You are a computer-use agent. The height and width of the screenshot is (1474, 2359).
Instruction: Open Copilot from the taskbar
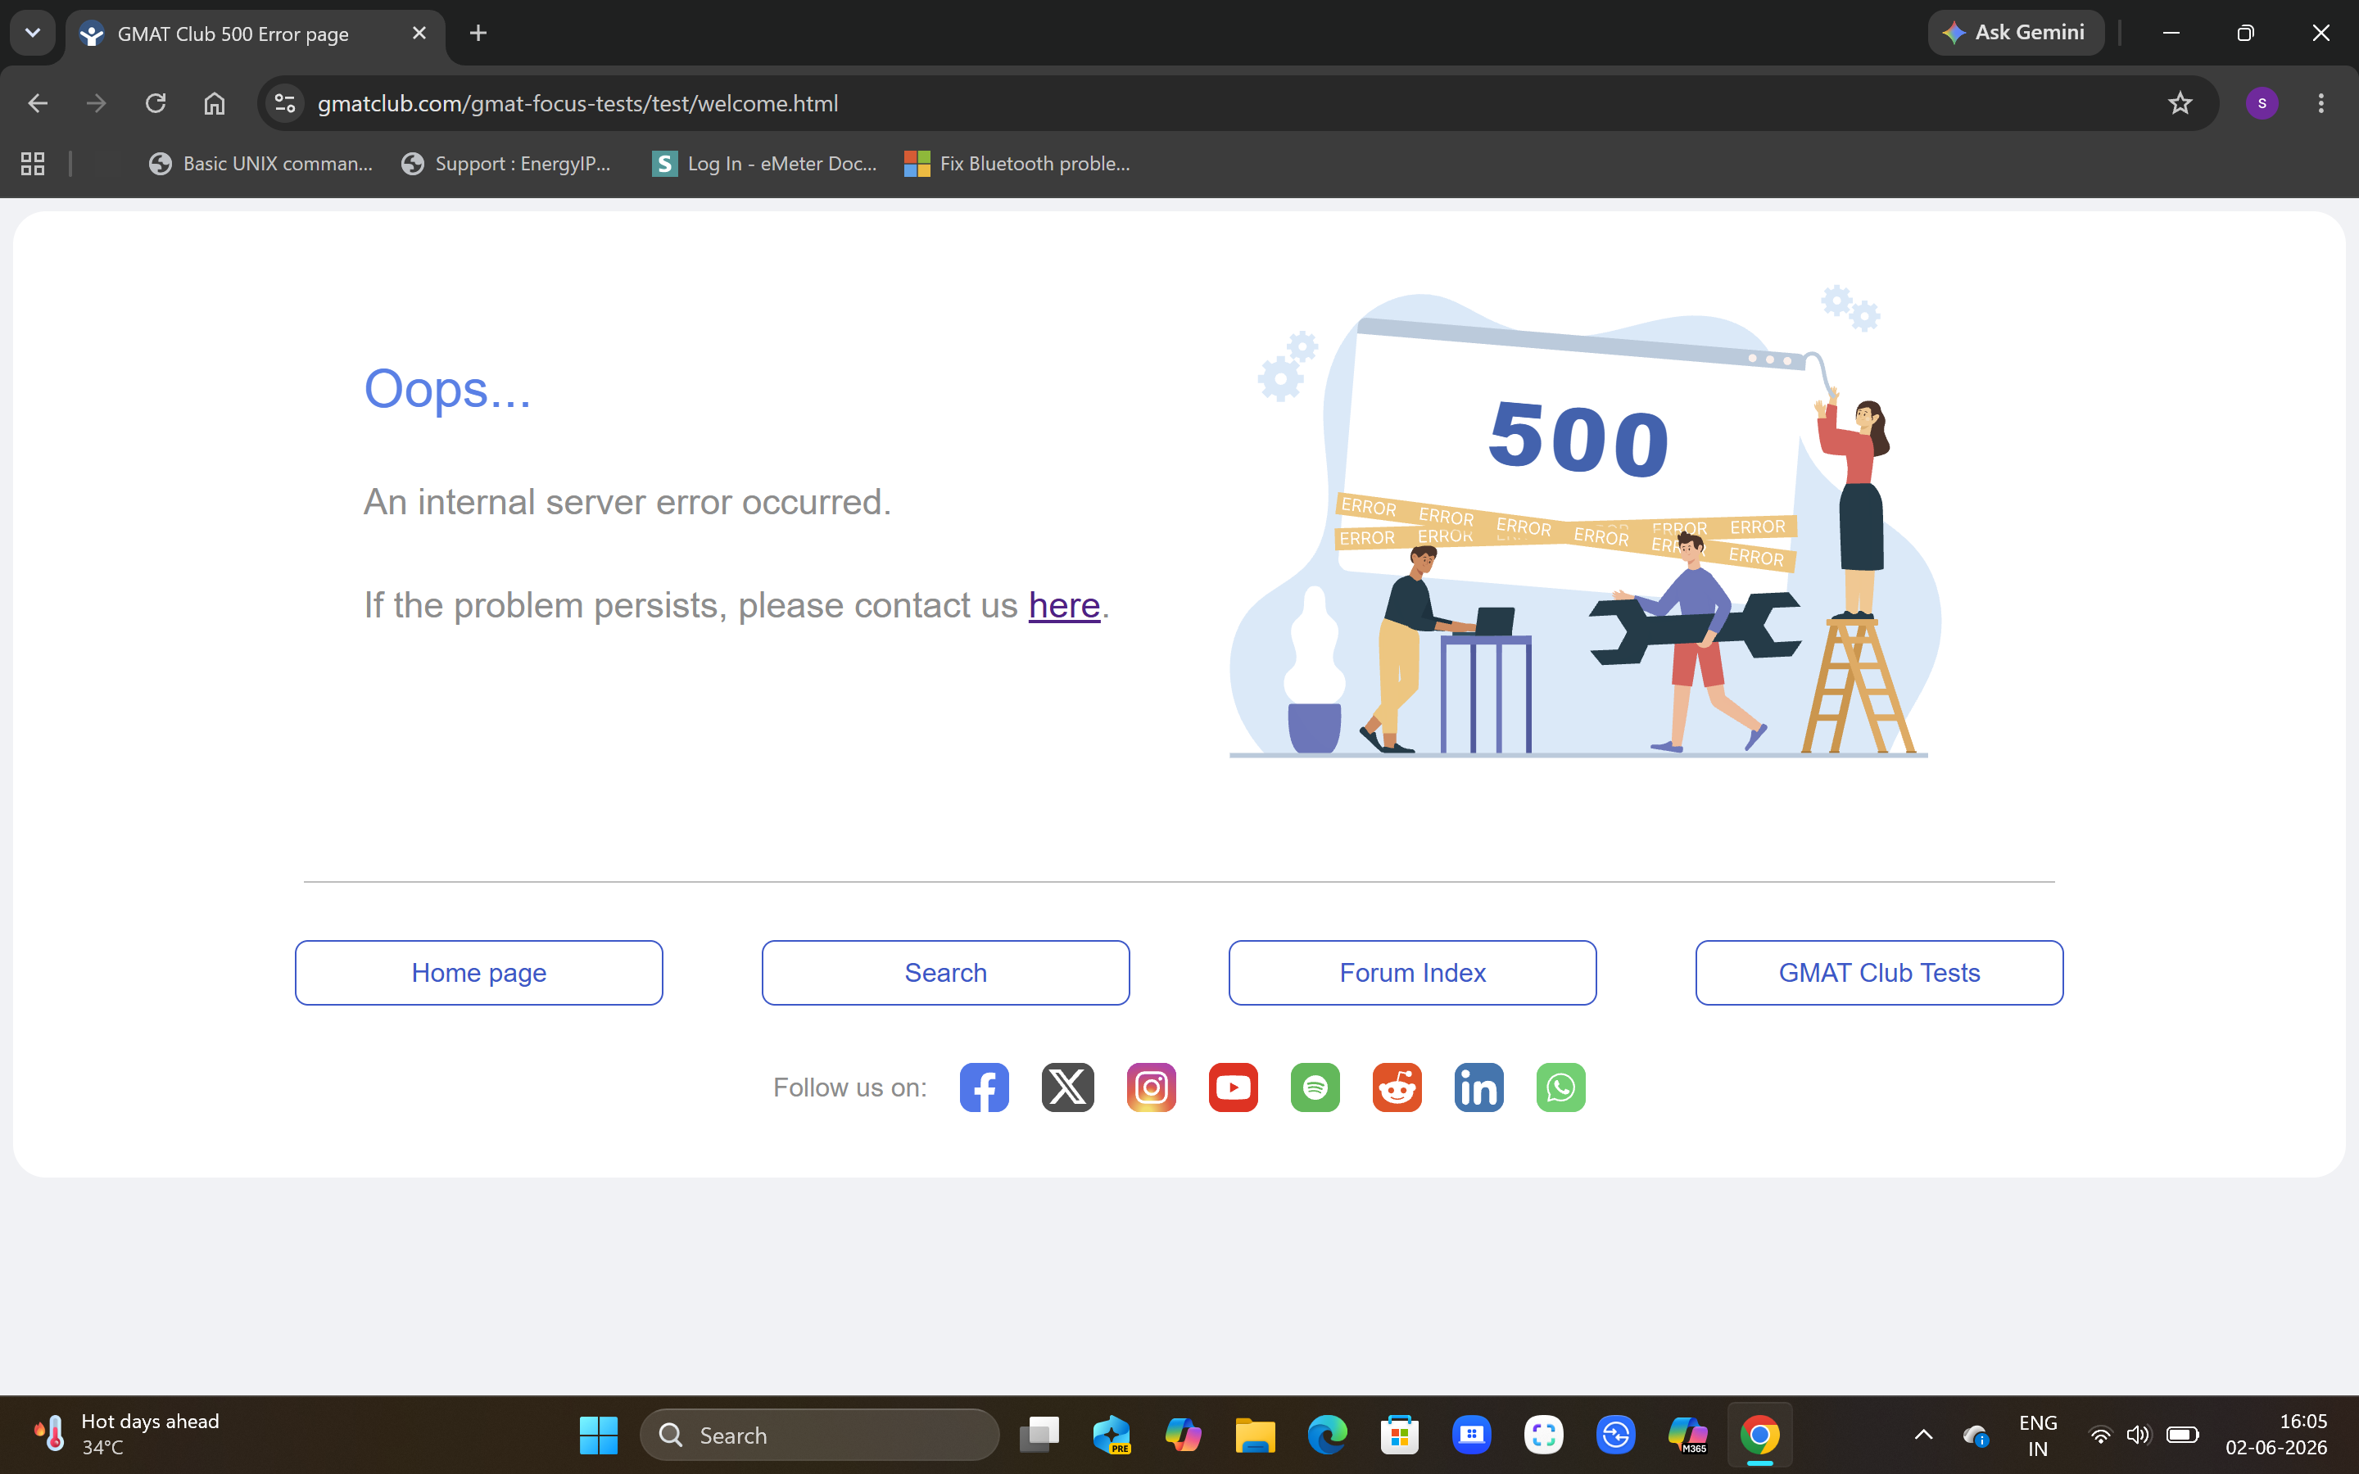click(1184, 1435)
